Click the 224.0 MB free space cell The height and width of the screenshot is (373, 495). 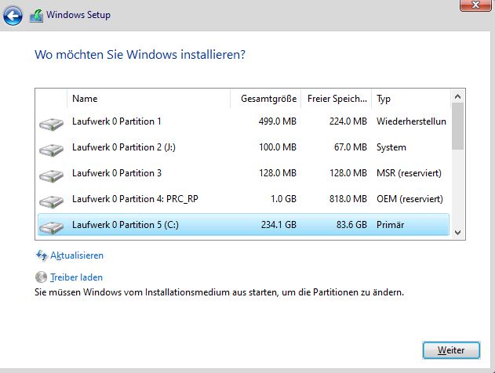[x=348, y=121]
